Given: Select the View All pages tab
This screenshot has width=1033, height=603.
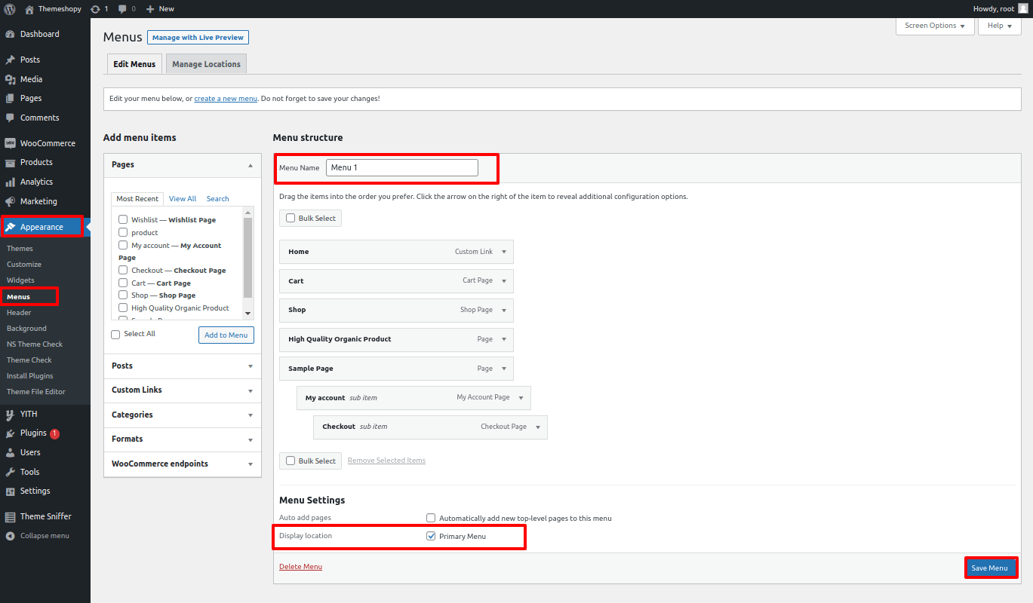Looking at the screenshot, I should 183,199.
